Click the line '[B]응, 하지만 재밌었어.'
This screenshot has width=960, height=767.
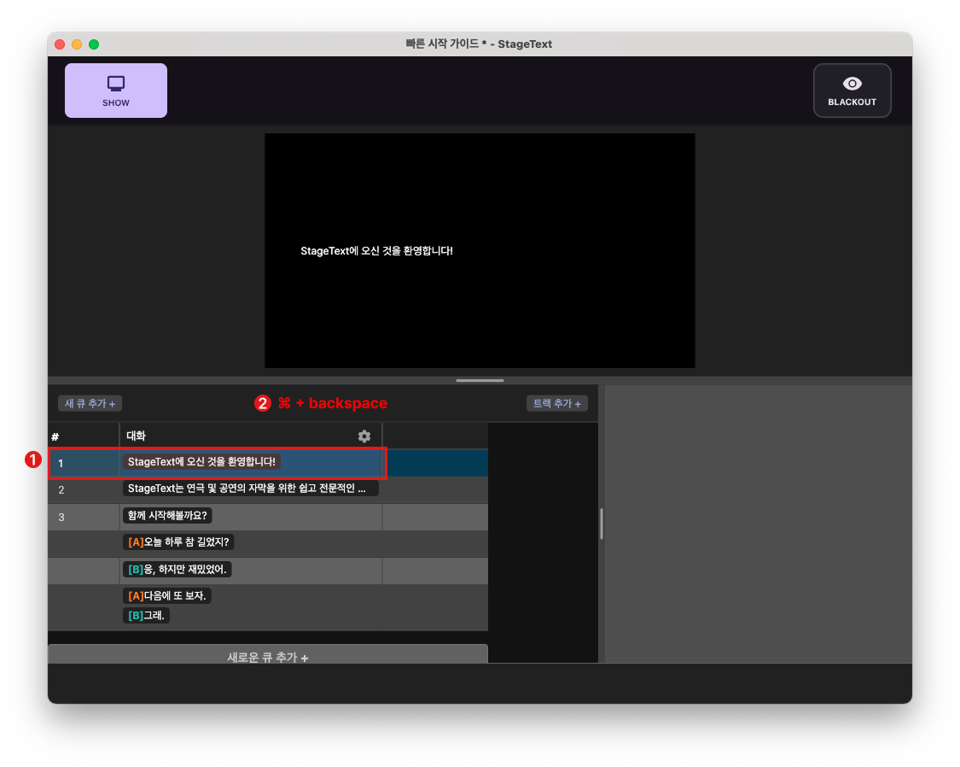tap(178, 569)
